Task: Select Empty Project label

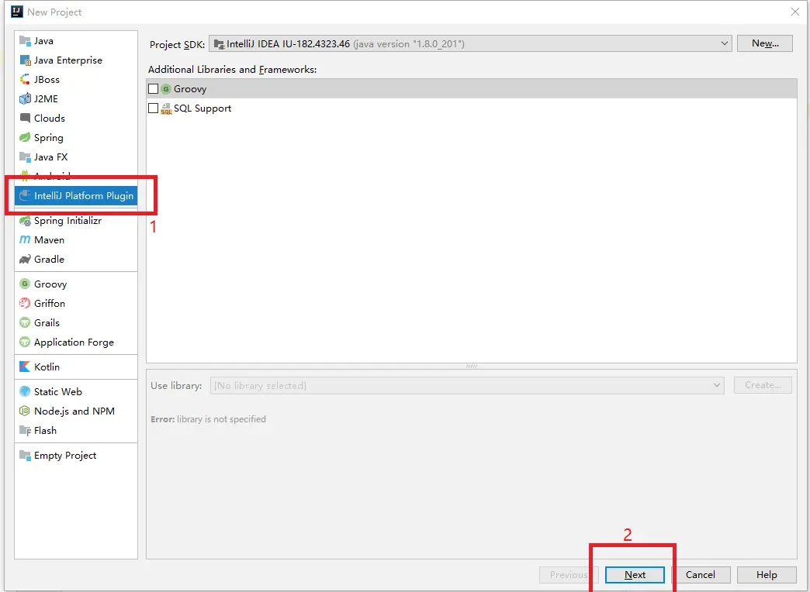Action: tap(65, 456)
